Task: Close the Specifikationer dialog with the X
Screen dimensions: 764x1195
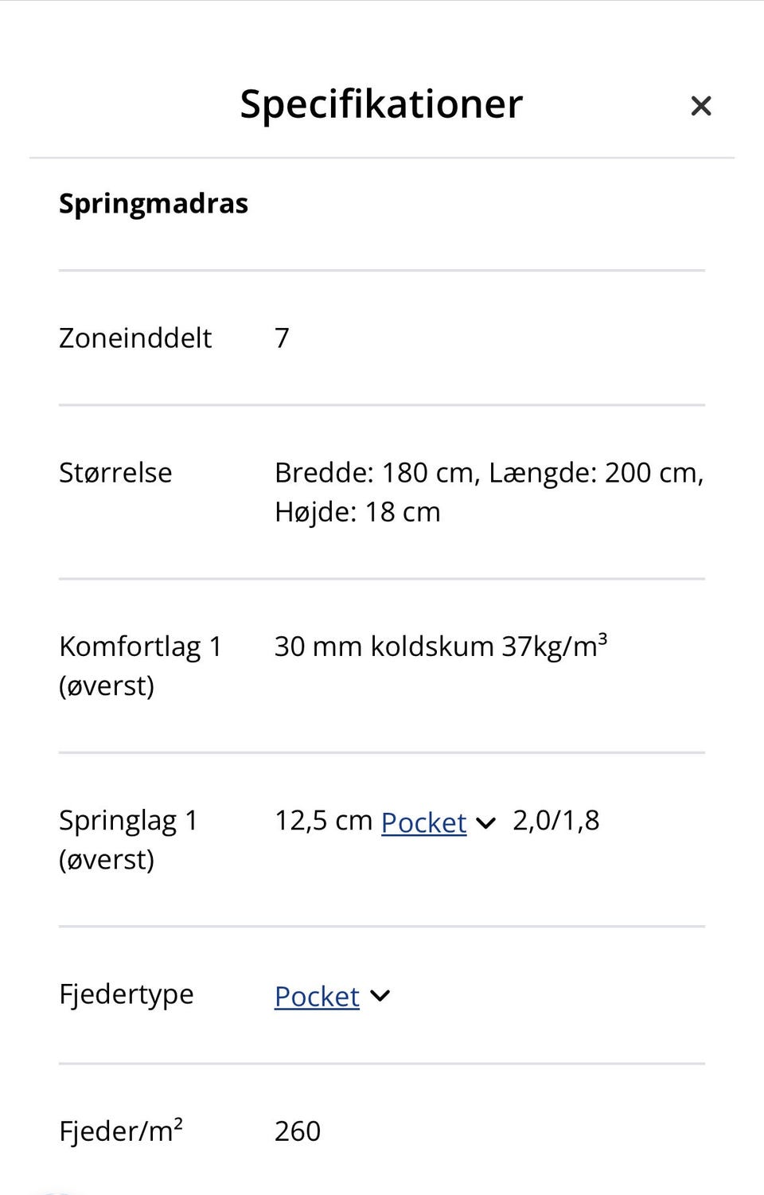Action: point(700,106)
